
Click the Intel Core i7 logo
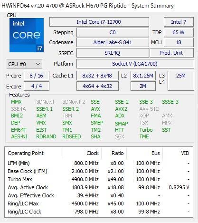point(27,35)
